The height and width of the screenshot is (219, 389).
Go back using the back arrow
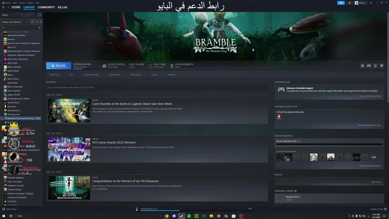point(3,7)
